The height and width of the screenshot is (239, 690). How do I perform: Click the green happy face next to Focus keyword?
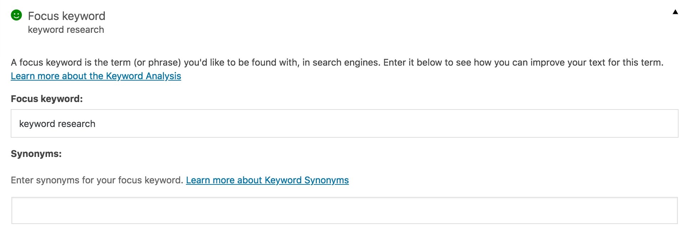[17, 16]
